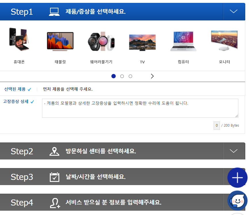249x215 pixels.
Task: Click the / 200 Bytes limit text
Action: point(230,125)
